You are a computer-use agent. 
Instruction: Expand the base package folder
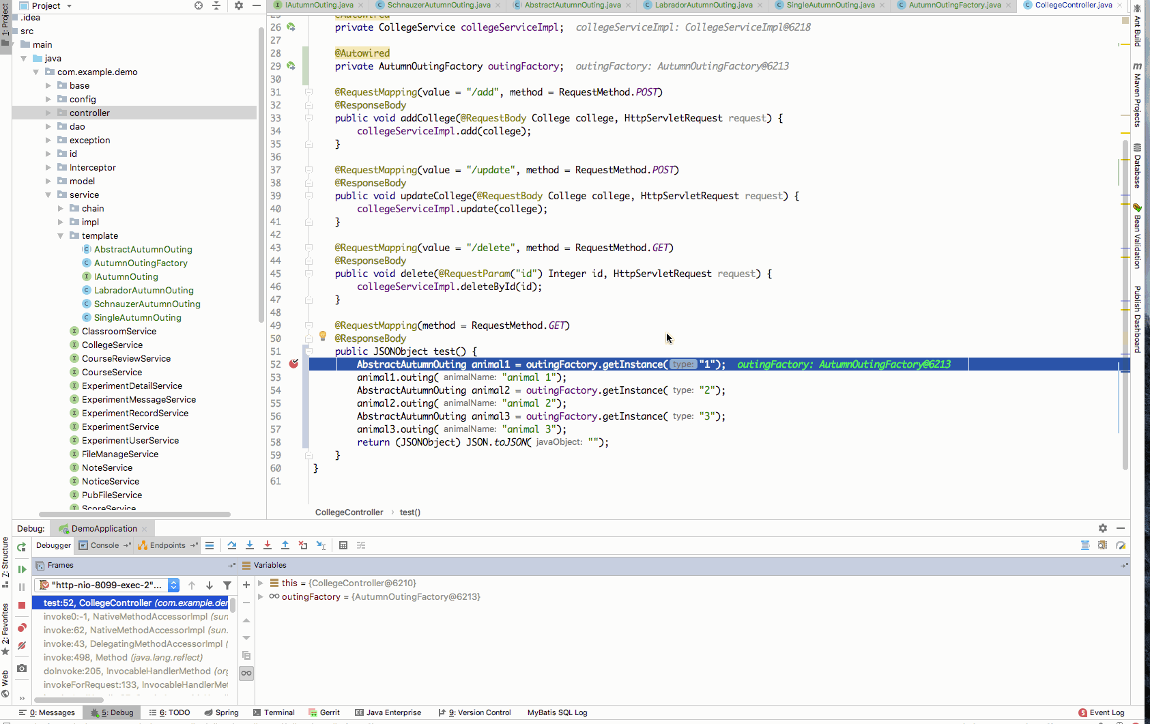coord(48,85)
